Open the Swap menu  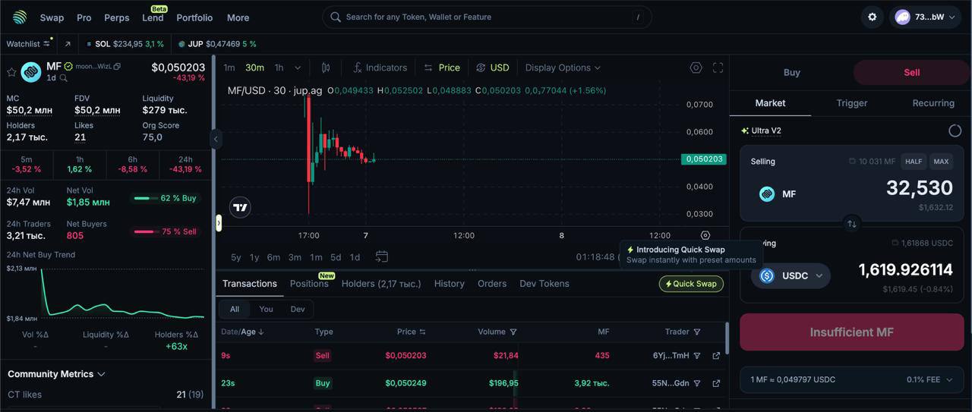52,17
